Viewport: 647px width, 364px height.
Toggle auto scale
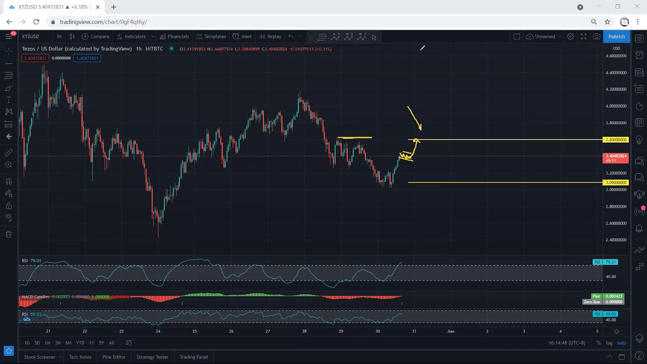click(622, 343)
